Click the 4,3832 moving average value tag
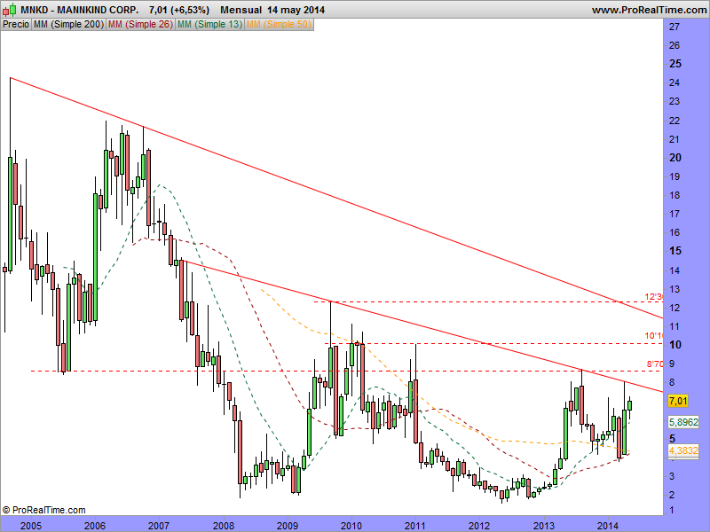Screen dimensions: 710x532 click(x=683, y=450)
